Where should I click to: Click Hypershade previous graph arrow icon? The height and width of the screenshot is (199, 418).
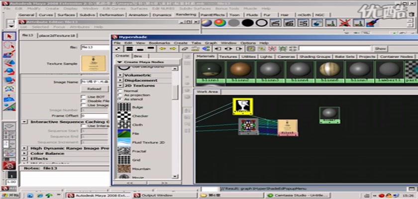[x=163, y=49]
